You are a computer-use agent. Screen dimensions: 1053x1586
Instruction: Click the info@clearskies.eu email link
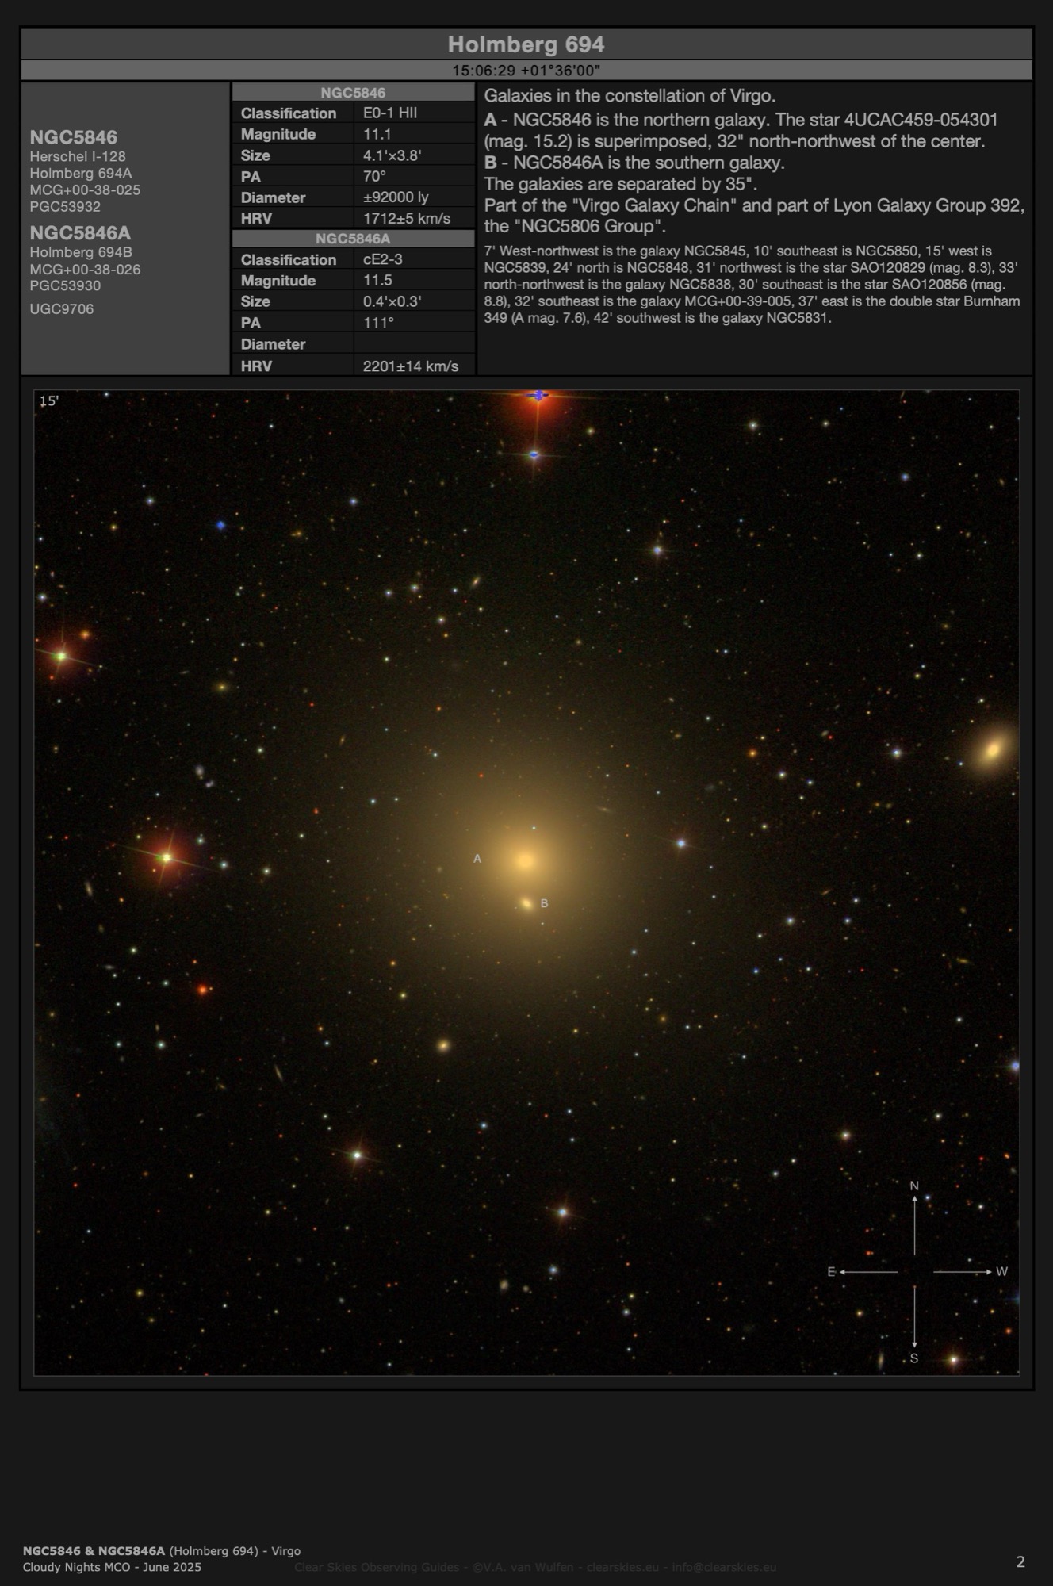724,1567
